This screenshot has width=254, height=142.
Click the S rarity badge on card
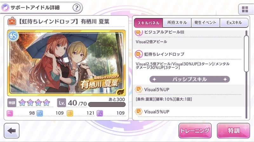[13, 36]
